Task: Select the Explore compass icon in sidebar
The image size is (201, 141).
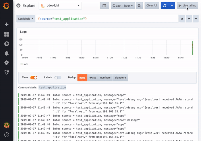Action: [6, 44]
